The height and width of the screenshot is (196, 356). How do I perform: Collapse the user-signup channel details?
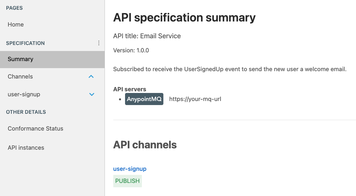pos(91,94)
